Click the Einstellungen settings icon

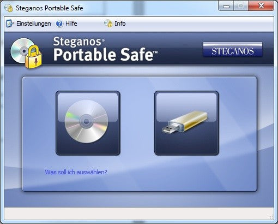click(x=10, y=23)
